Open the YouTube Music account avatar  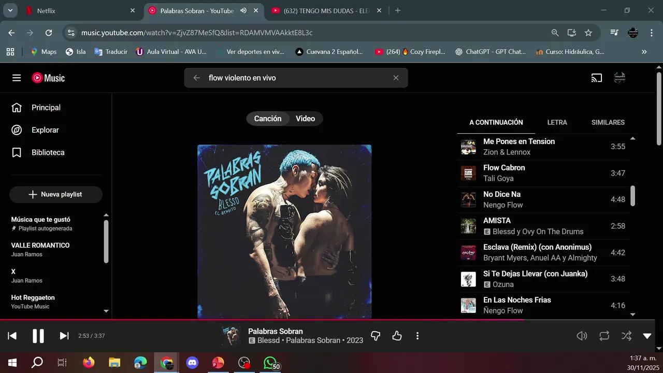619,78
